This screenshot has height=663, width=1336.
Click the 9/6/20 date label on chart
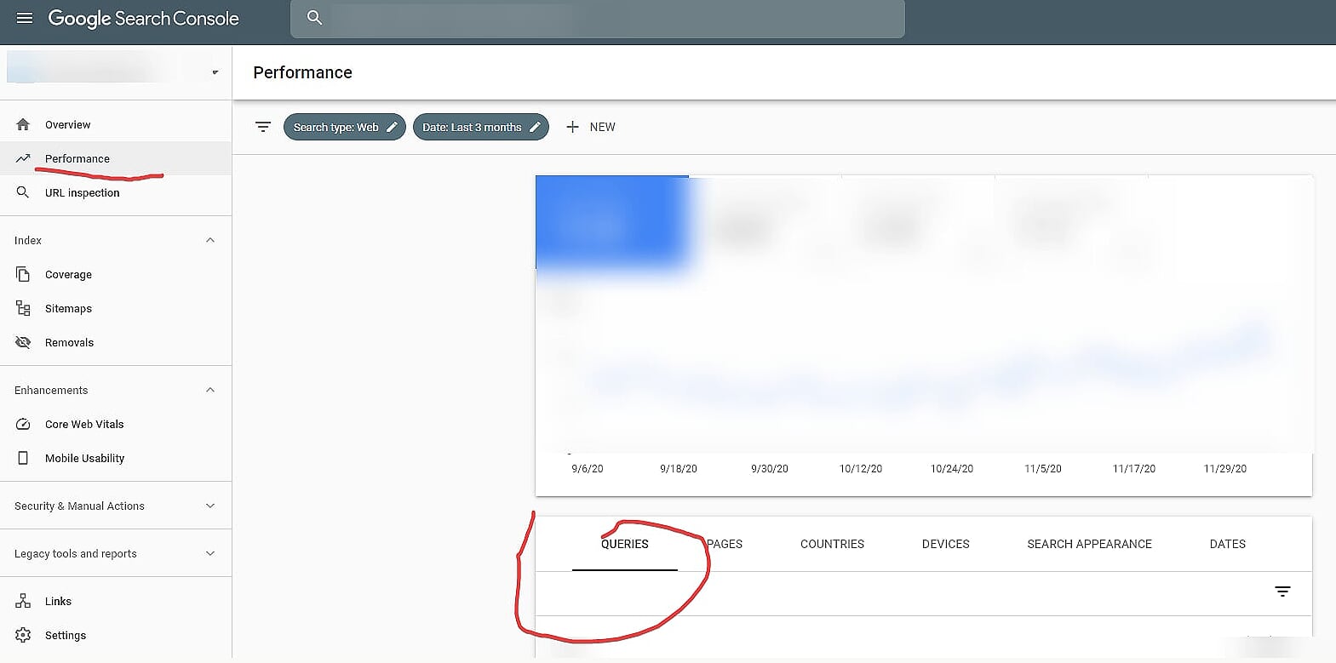588,469
